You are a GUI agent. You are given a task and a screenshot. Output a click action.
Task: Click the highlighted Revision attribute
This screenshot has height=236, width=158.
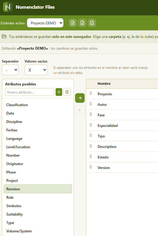[x=38, y=189]
